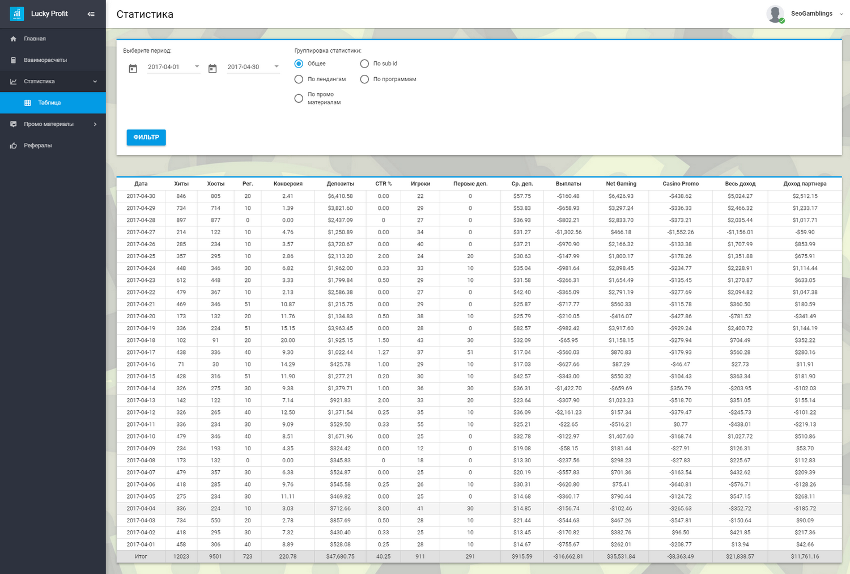Viewport: 850px width, 574px height.
Task: Select the По лендингам radio button
Action: [299, 79]
